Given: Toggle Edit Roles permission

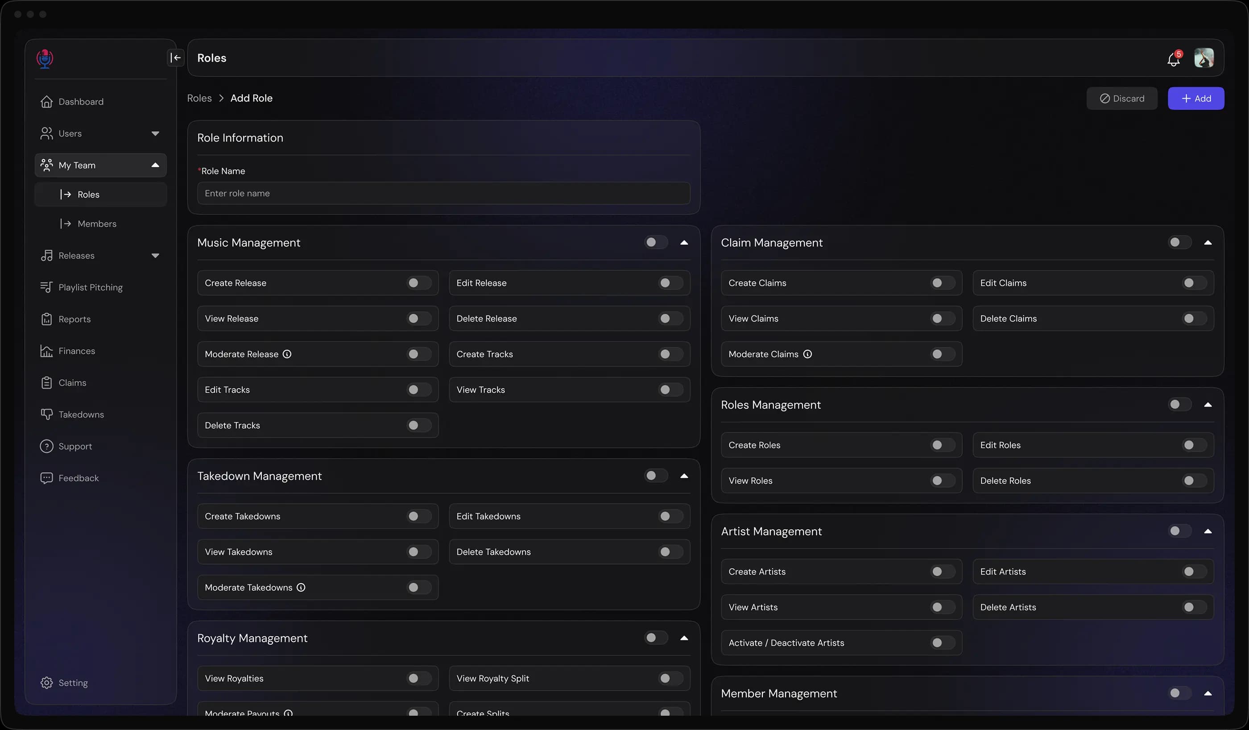Looking at the screenshot, I should 1194,445.
